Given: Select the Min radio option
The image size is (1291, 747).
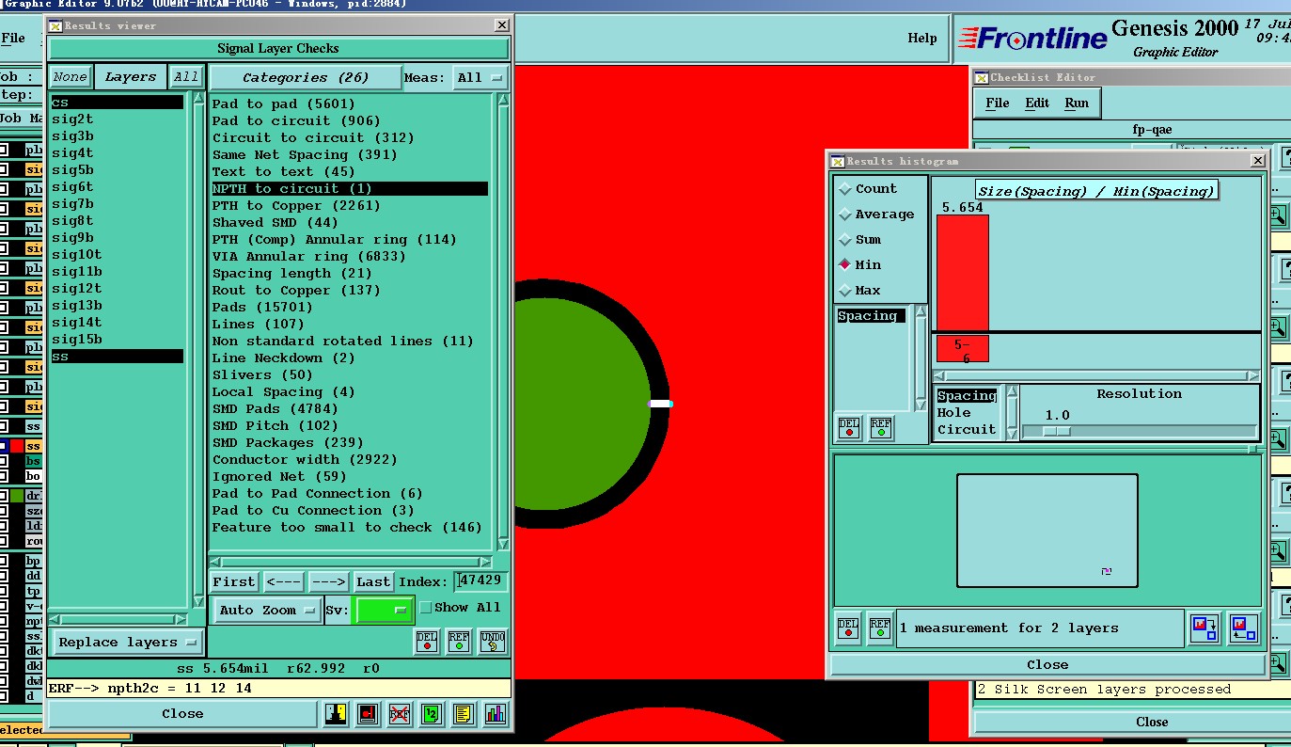Looking at the screenshot, I should tap(859, 265).
